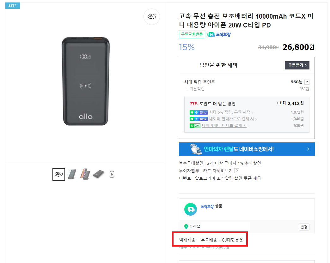Click the 도착보장 badge near title
Screen dimensions: 330x263
coord(219,34)
